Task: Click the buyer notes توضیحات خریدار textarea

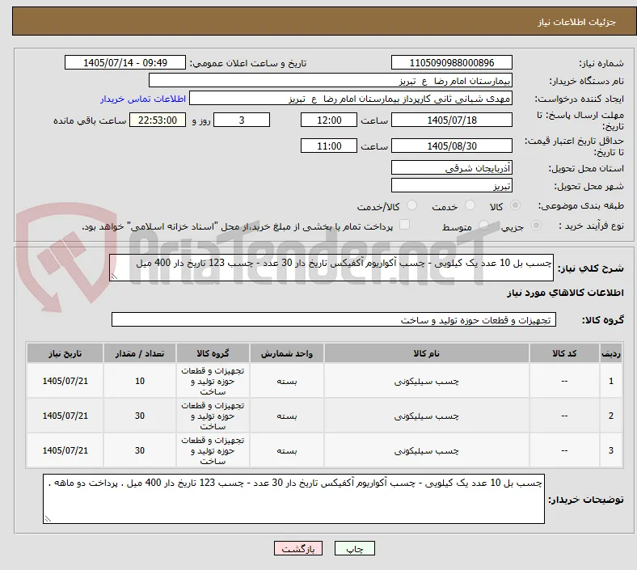Action: 293,499
